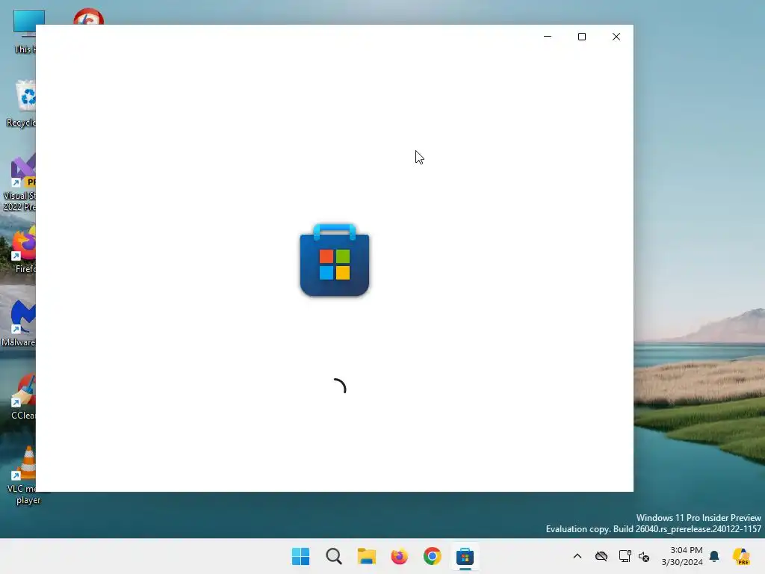Launch File Explorer from taskbar
The width and height of the screenshot is (765, 574).
[366, 556]
